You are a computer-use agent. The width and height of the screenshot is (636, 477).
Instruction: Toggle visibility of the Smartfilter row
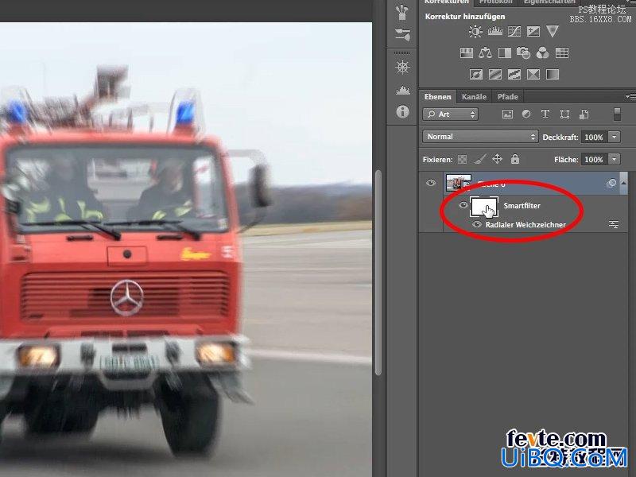point(463,205)
